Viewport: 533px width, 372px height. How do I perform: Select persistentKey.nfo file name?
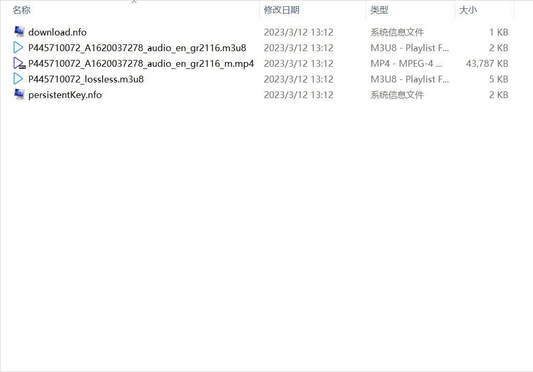tap(65, 95)
